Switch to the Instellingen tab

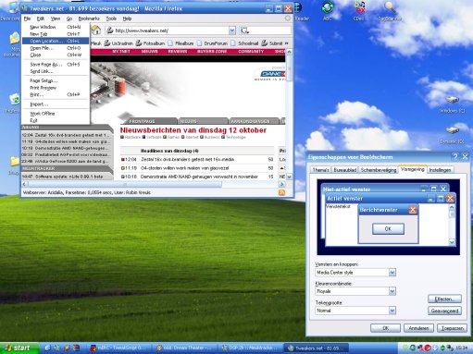click(x=440, y=170)
